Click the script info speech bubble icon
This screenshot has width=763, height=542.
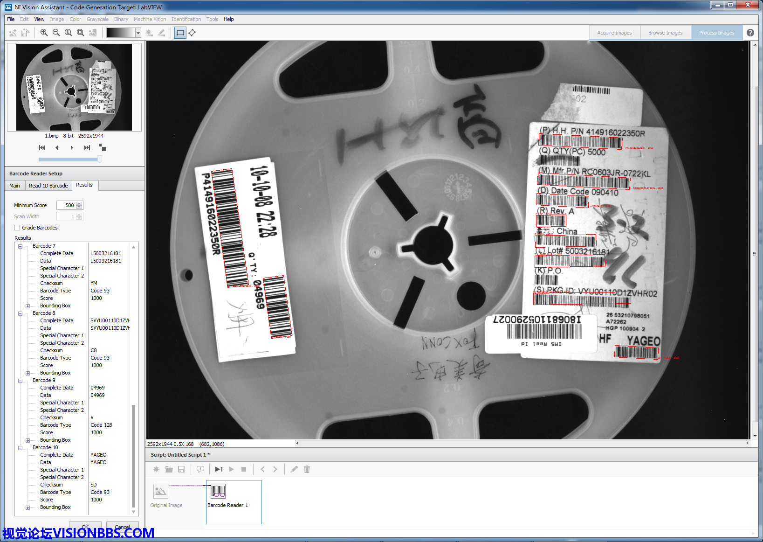[x=200, y=469]
